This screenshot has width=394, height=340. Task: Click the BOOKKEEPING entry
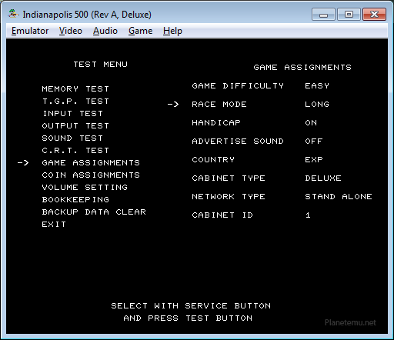[75, 200]
